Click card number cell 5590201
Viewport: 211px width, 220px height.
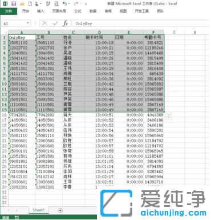(x=153, y=130)
